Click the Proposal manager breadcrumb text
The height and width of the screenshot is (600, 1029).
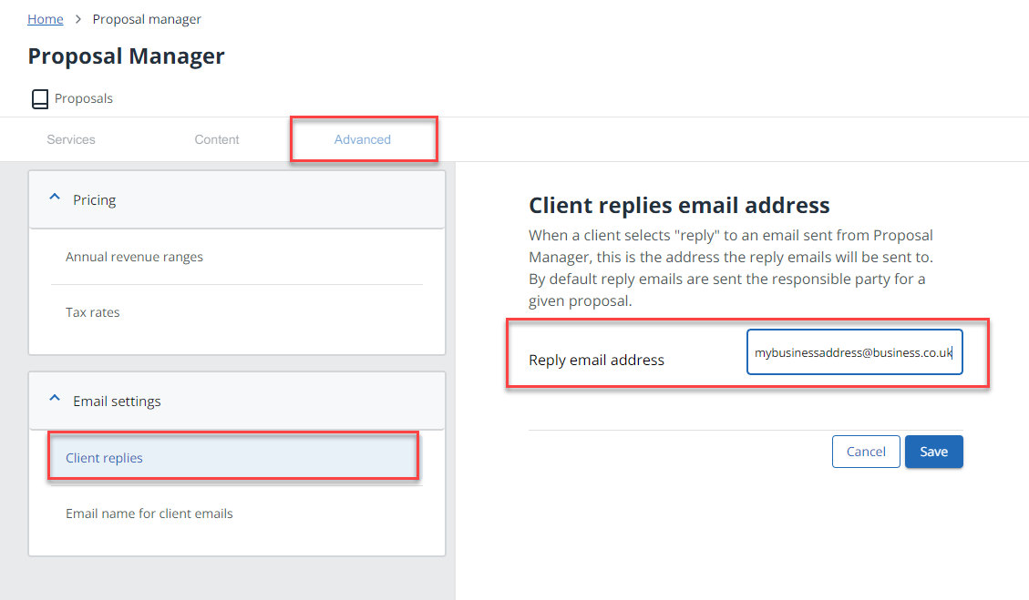(147, 19)
